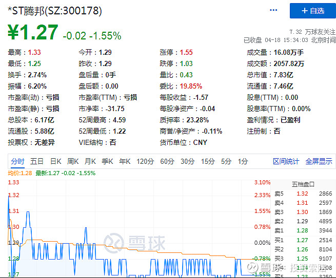Add the stock with +自选 button

click(313, 11)
